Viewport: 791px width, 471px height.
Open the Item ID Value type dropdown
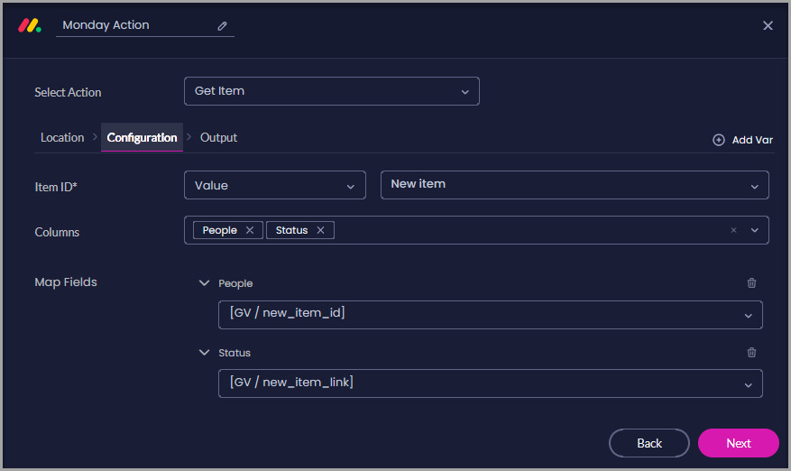click(274, 185)
